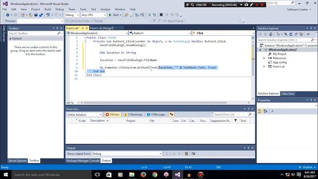
Task: Toggle the 0 Messages filter button
Action: point(156,114)
